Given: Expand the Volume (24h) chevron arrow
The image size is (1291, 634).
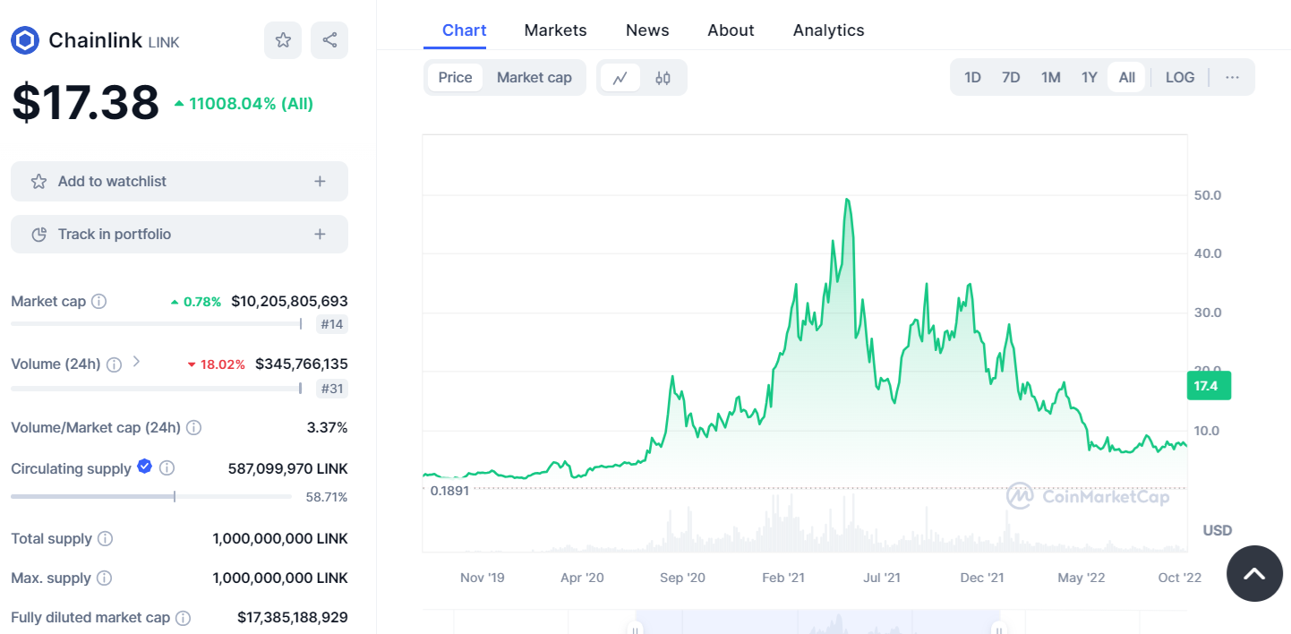Looking at the screenshot, I should click(x=136, y=362).
